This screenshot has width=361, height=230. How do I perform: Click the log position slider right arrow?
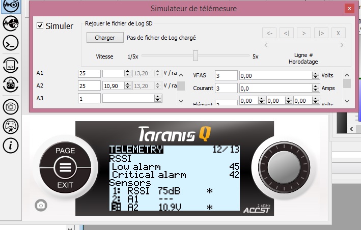pyautogui.click(x=342, y=45)
